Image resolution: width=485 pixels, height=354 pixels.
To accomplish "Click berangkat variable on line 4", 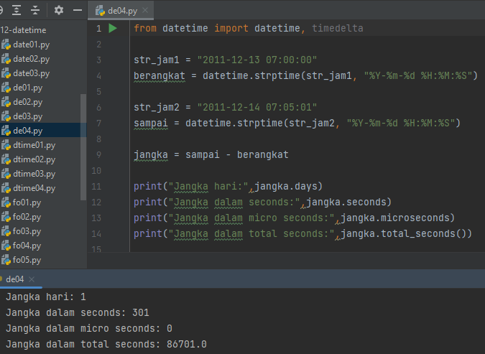I will click(x=160, y=75).
